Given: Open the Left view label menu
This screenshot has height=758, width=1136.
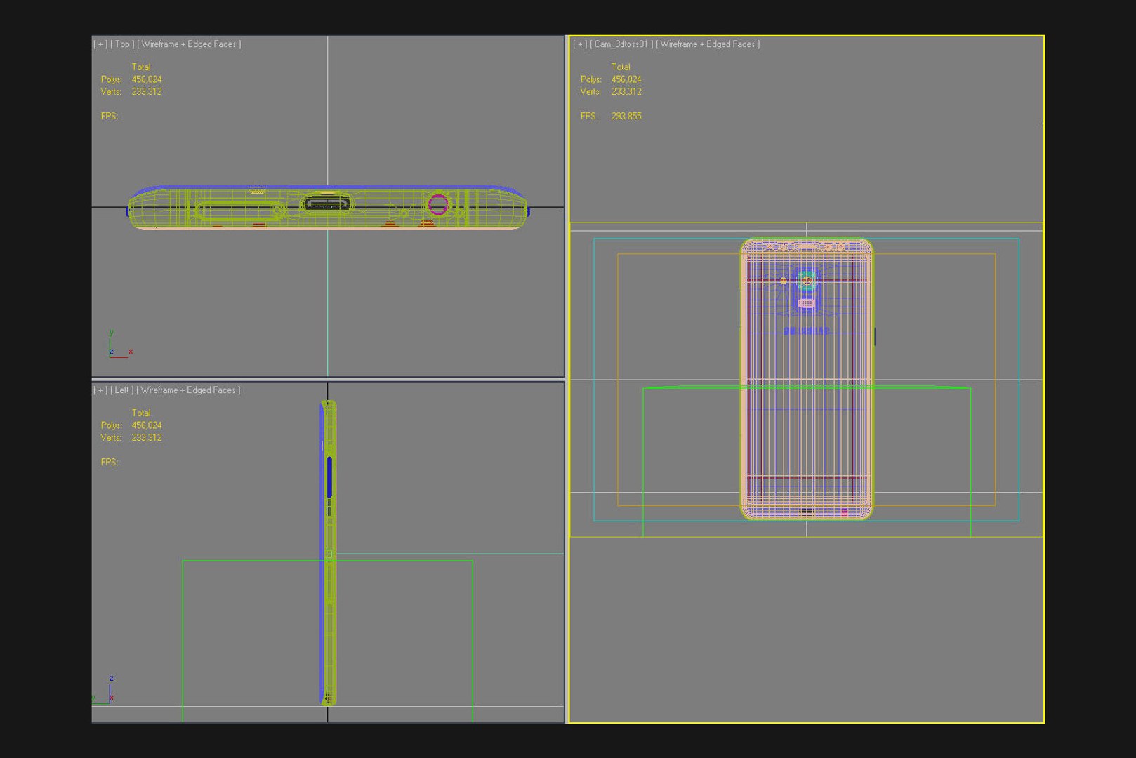Looking at the screenshot, I should (x=122, y=390).
